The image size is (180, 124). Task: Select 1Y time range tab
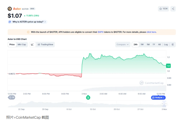point(154,44)
